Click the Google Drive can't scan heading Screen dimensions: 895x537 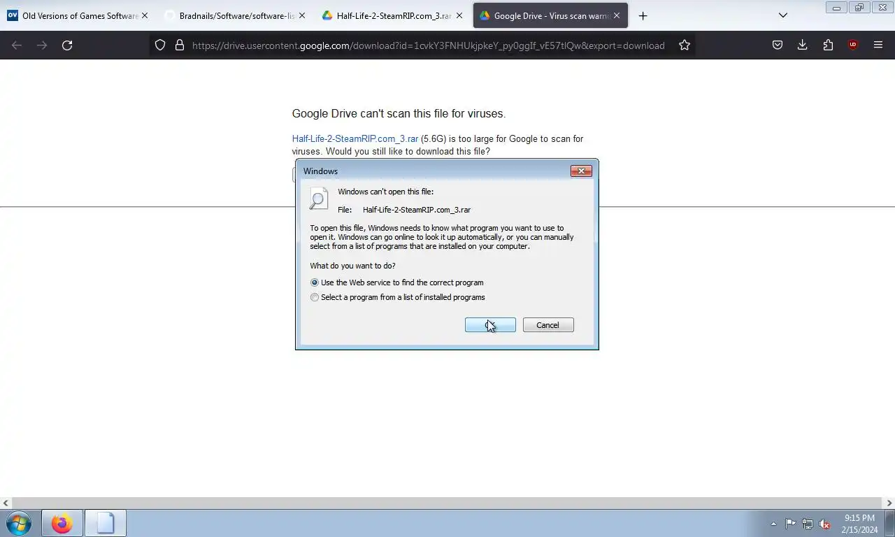click(x=399, y=113)
